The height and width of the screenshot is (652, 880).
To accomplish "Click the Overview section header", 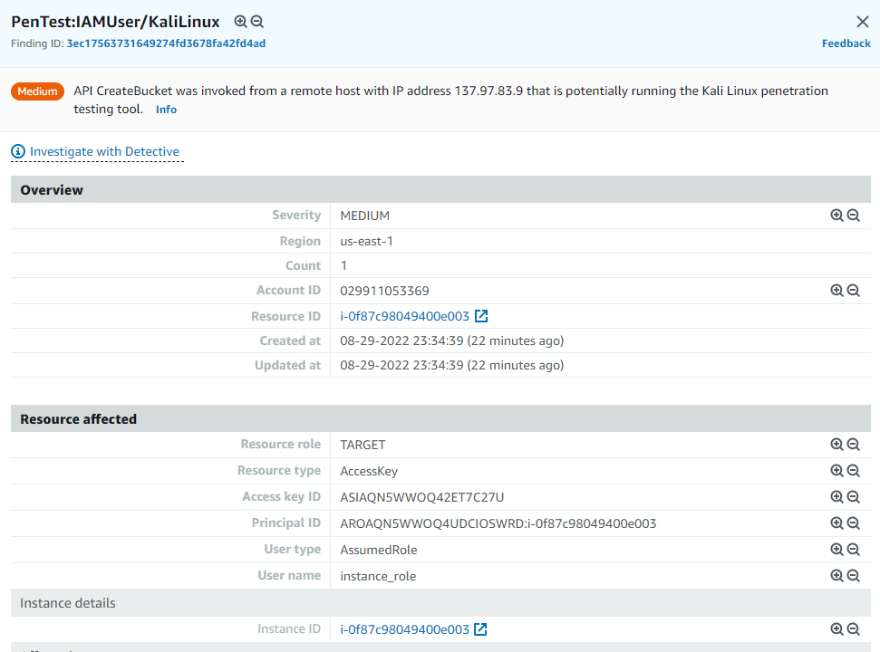I will click(440, 189).
